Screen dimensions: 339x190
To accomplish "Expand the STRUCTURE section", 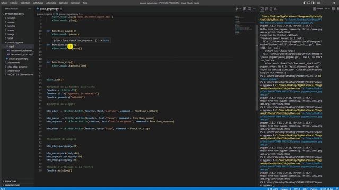I will [11, 181].
